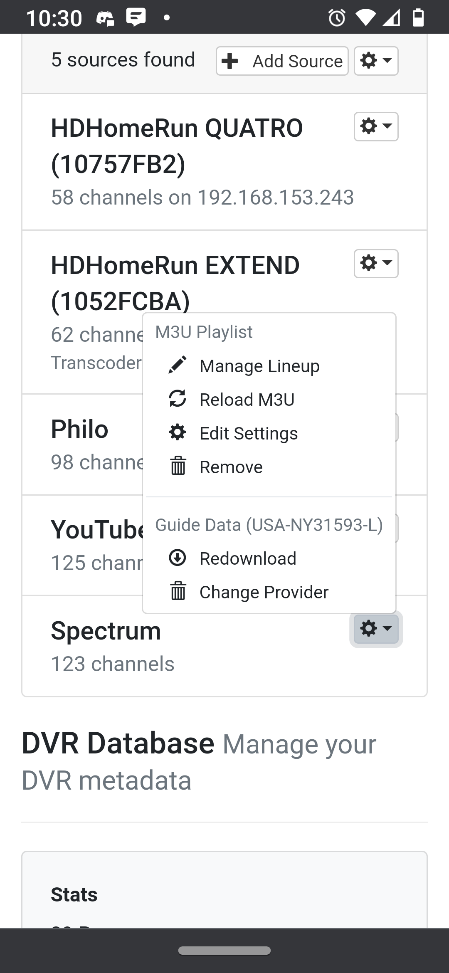Collapse the Spectrum gear dropdown

click(376, 628)
